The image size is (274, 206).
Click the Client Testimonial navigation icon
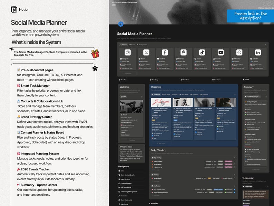click(119, 200)
